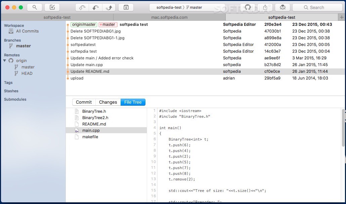Click code line 't.remove(2);'
The width and height of the screenshot is (346, 204).
click(182, 179)
